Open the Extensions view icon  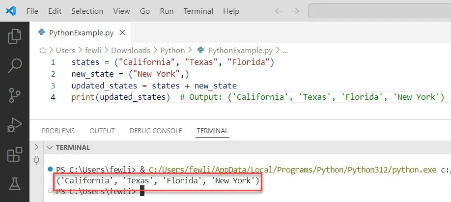click(15, 155)
